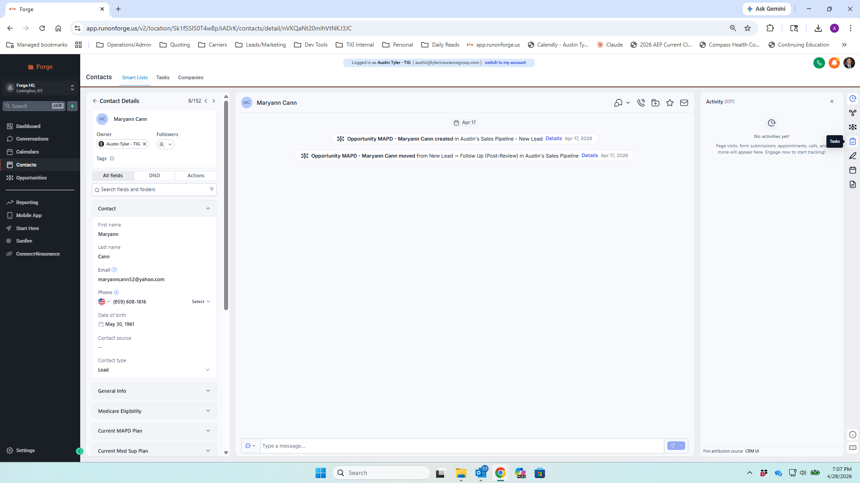860x483 pixels.
Task: Open the Activity clock icon in right rail
Action: (852, 98)
